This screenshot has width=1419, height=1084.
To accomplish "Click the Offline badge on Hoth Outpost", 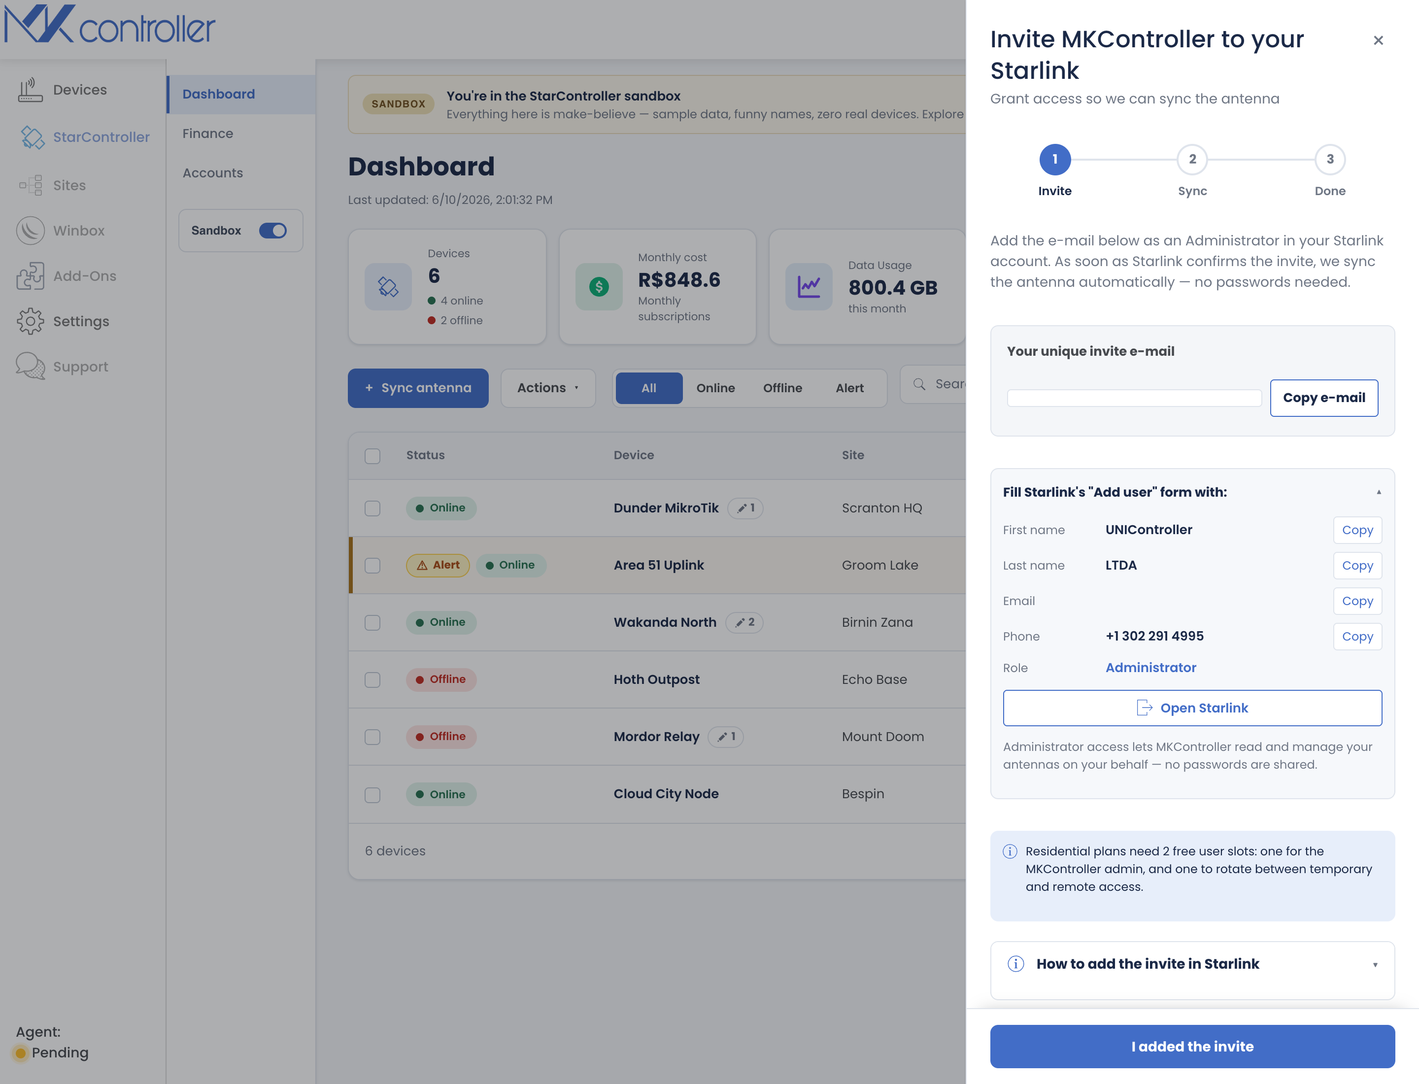I will point(441,679).
